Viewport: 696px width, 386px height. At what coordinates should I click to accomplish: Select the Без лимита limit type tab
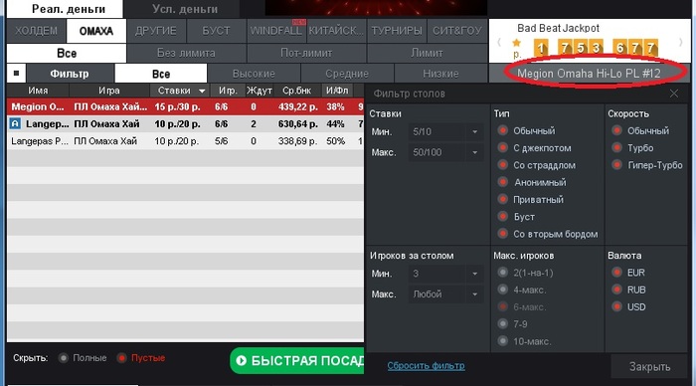tap(187, 54)
